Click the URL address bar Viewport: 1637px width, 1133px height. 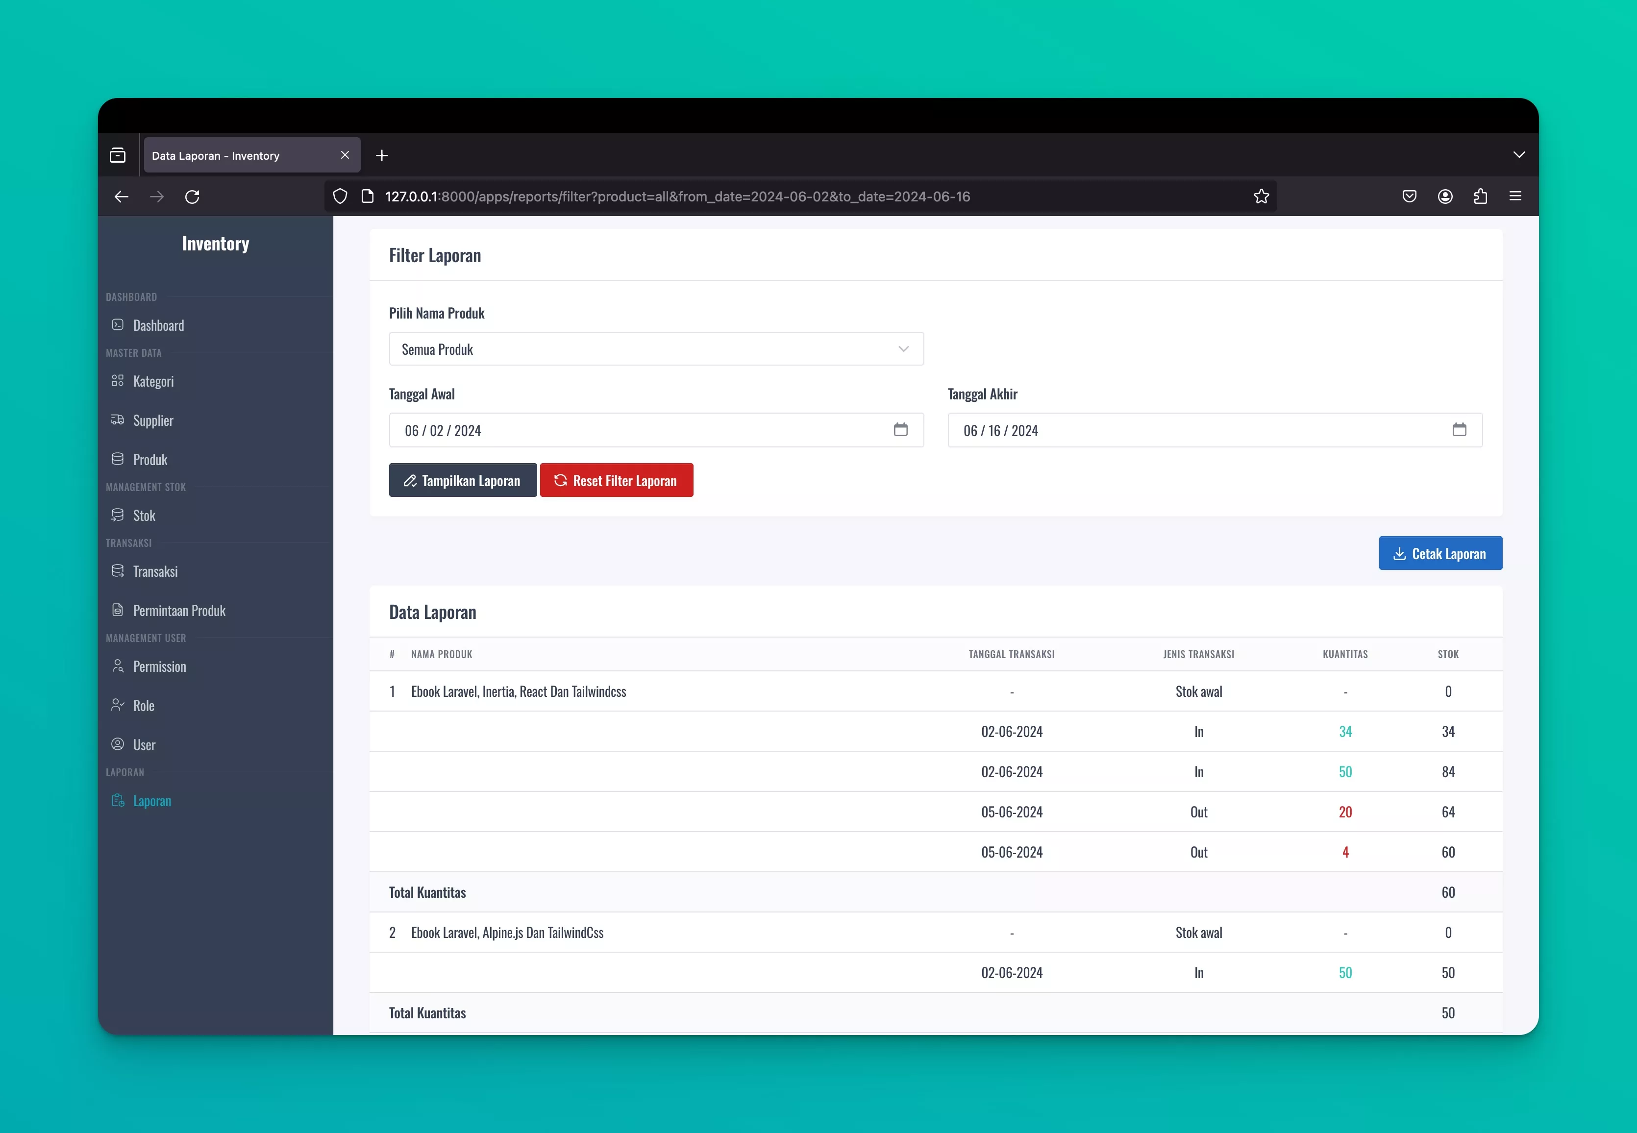point(801,197)
